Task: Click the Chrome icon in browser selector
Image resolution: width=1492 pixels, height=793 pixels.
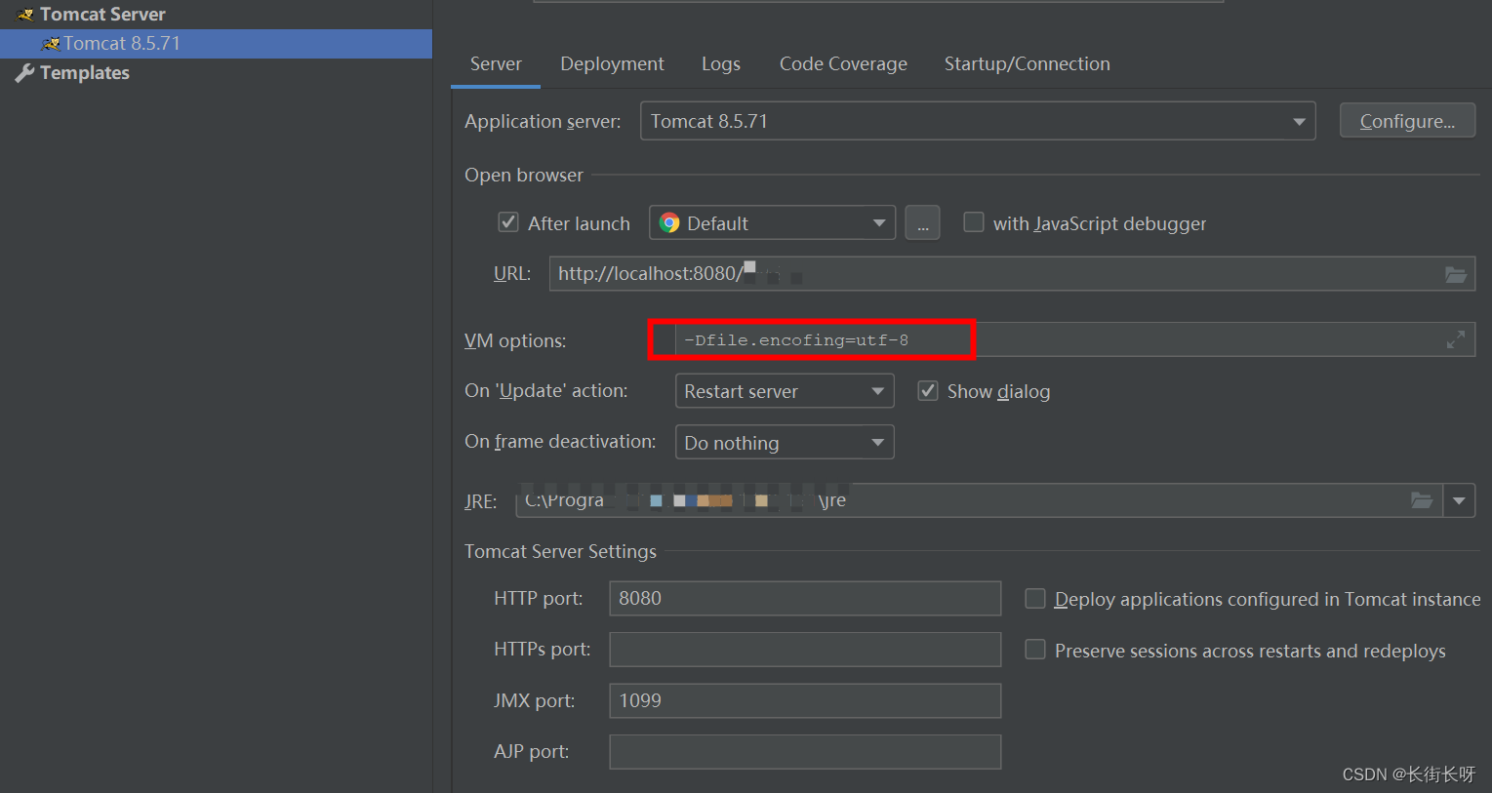Action: click(x=669, y=223)
